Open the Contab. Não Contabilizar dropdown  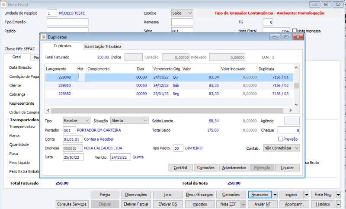coord(282,148)
